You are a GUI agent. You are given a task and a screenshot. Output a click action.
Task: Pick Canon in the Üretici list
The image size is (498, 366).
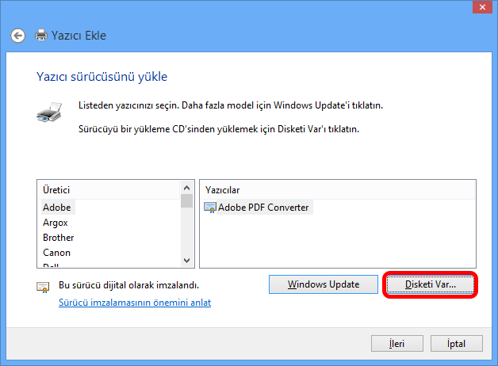[x=57, y=253]
